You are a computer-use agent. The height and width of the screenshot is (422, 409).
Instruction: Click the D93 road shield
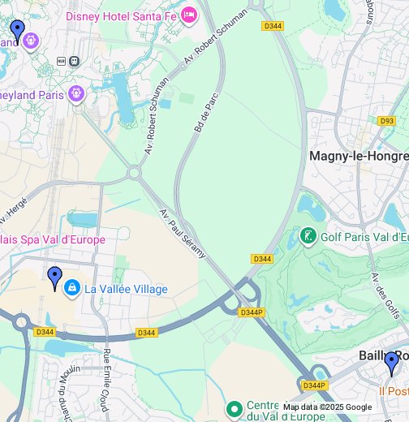pos(386,121)
